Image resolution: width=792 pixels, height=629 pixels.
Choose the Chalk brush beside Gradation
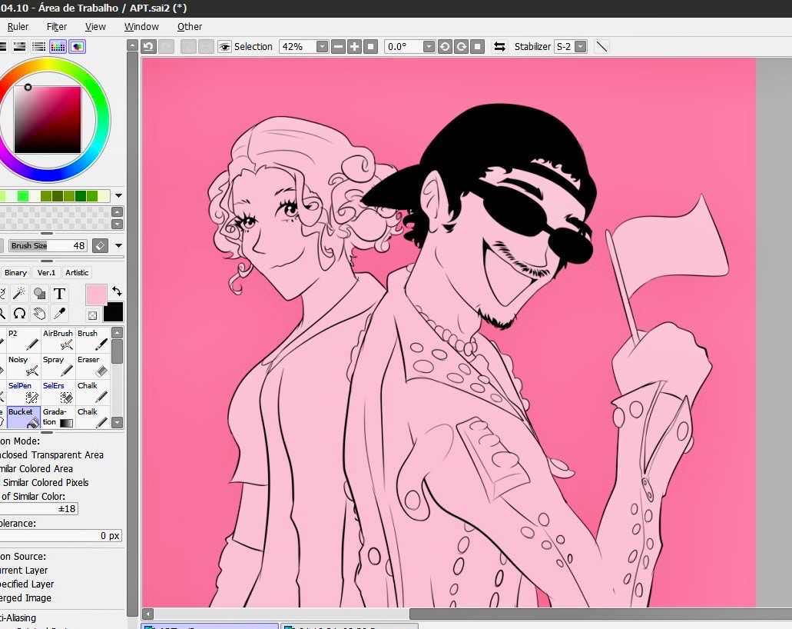click(92, 418)
